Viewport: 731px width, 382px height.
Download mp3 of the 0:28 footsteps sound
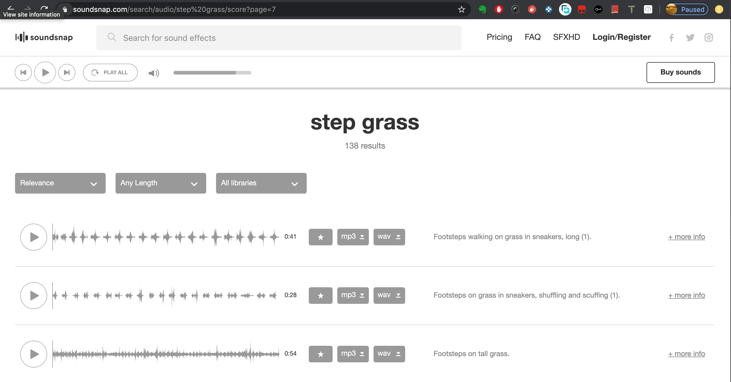(x=353, y=295)
